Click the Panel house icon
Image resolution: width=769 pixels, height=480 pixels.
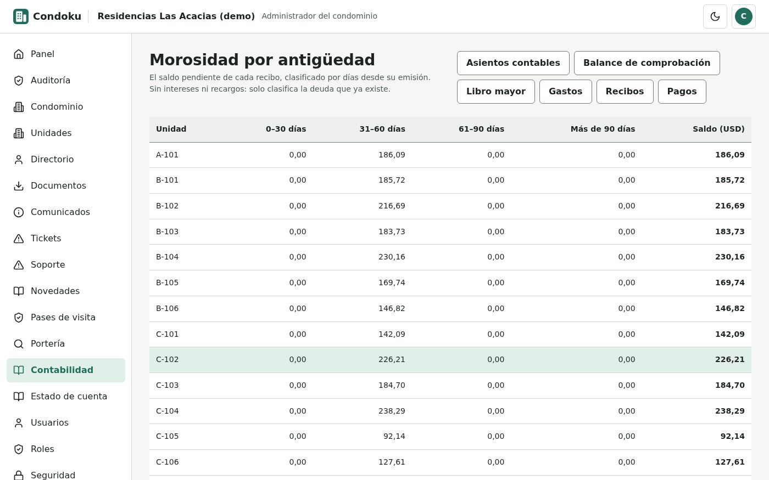(19, 54)
